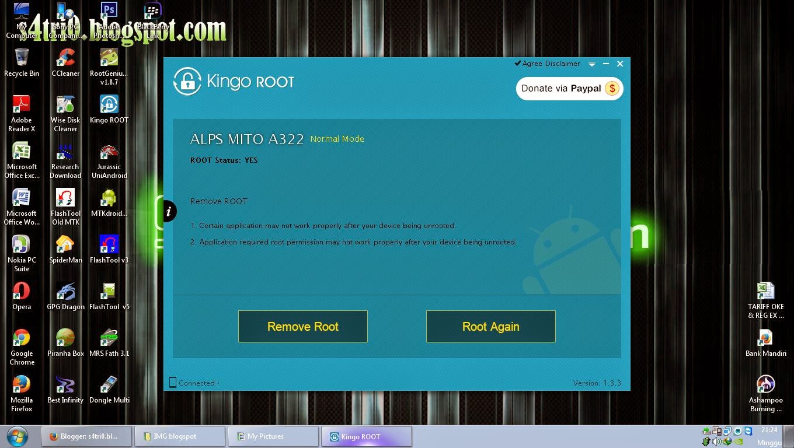This screenshot has width=794, height=448.
Task: Click the Root Again button
Action: coord(490,326)
